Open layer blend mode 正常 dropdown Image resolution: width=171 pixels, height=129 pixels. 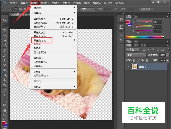(136, 55)
